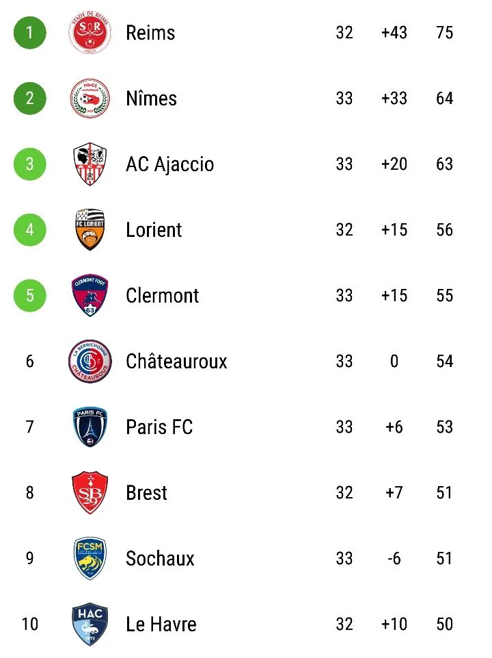Tap the Brest club crest
This screenshot has width=492, height=658.
click(90, 493)
